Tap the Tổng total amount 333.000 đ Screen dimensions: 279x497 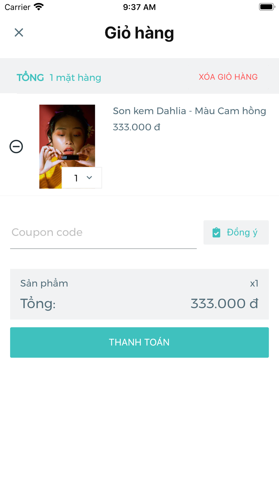(x=224, y=304)
